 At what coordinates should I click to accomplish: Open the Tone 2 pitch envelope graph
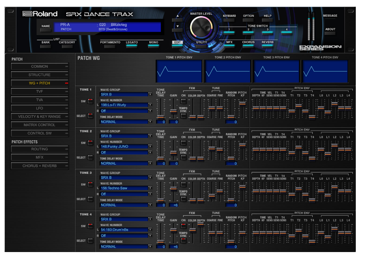pos(228,71)
